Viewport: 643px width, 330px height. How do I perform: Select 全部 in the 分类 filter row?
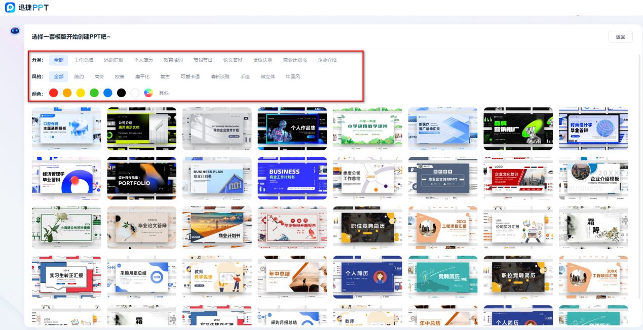coord(59,60)
